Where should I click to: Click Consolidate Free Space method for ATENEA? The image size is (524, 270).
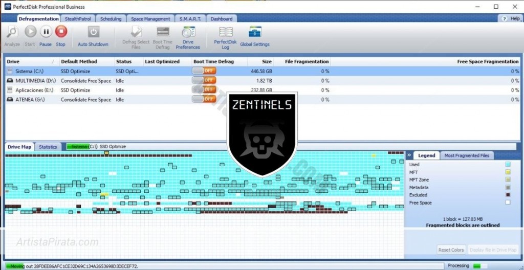click(86, 100)
